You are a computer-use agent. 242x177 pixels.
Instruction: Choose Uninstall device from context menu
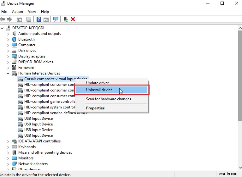pos(112,90)
